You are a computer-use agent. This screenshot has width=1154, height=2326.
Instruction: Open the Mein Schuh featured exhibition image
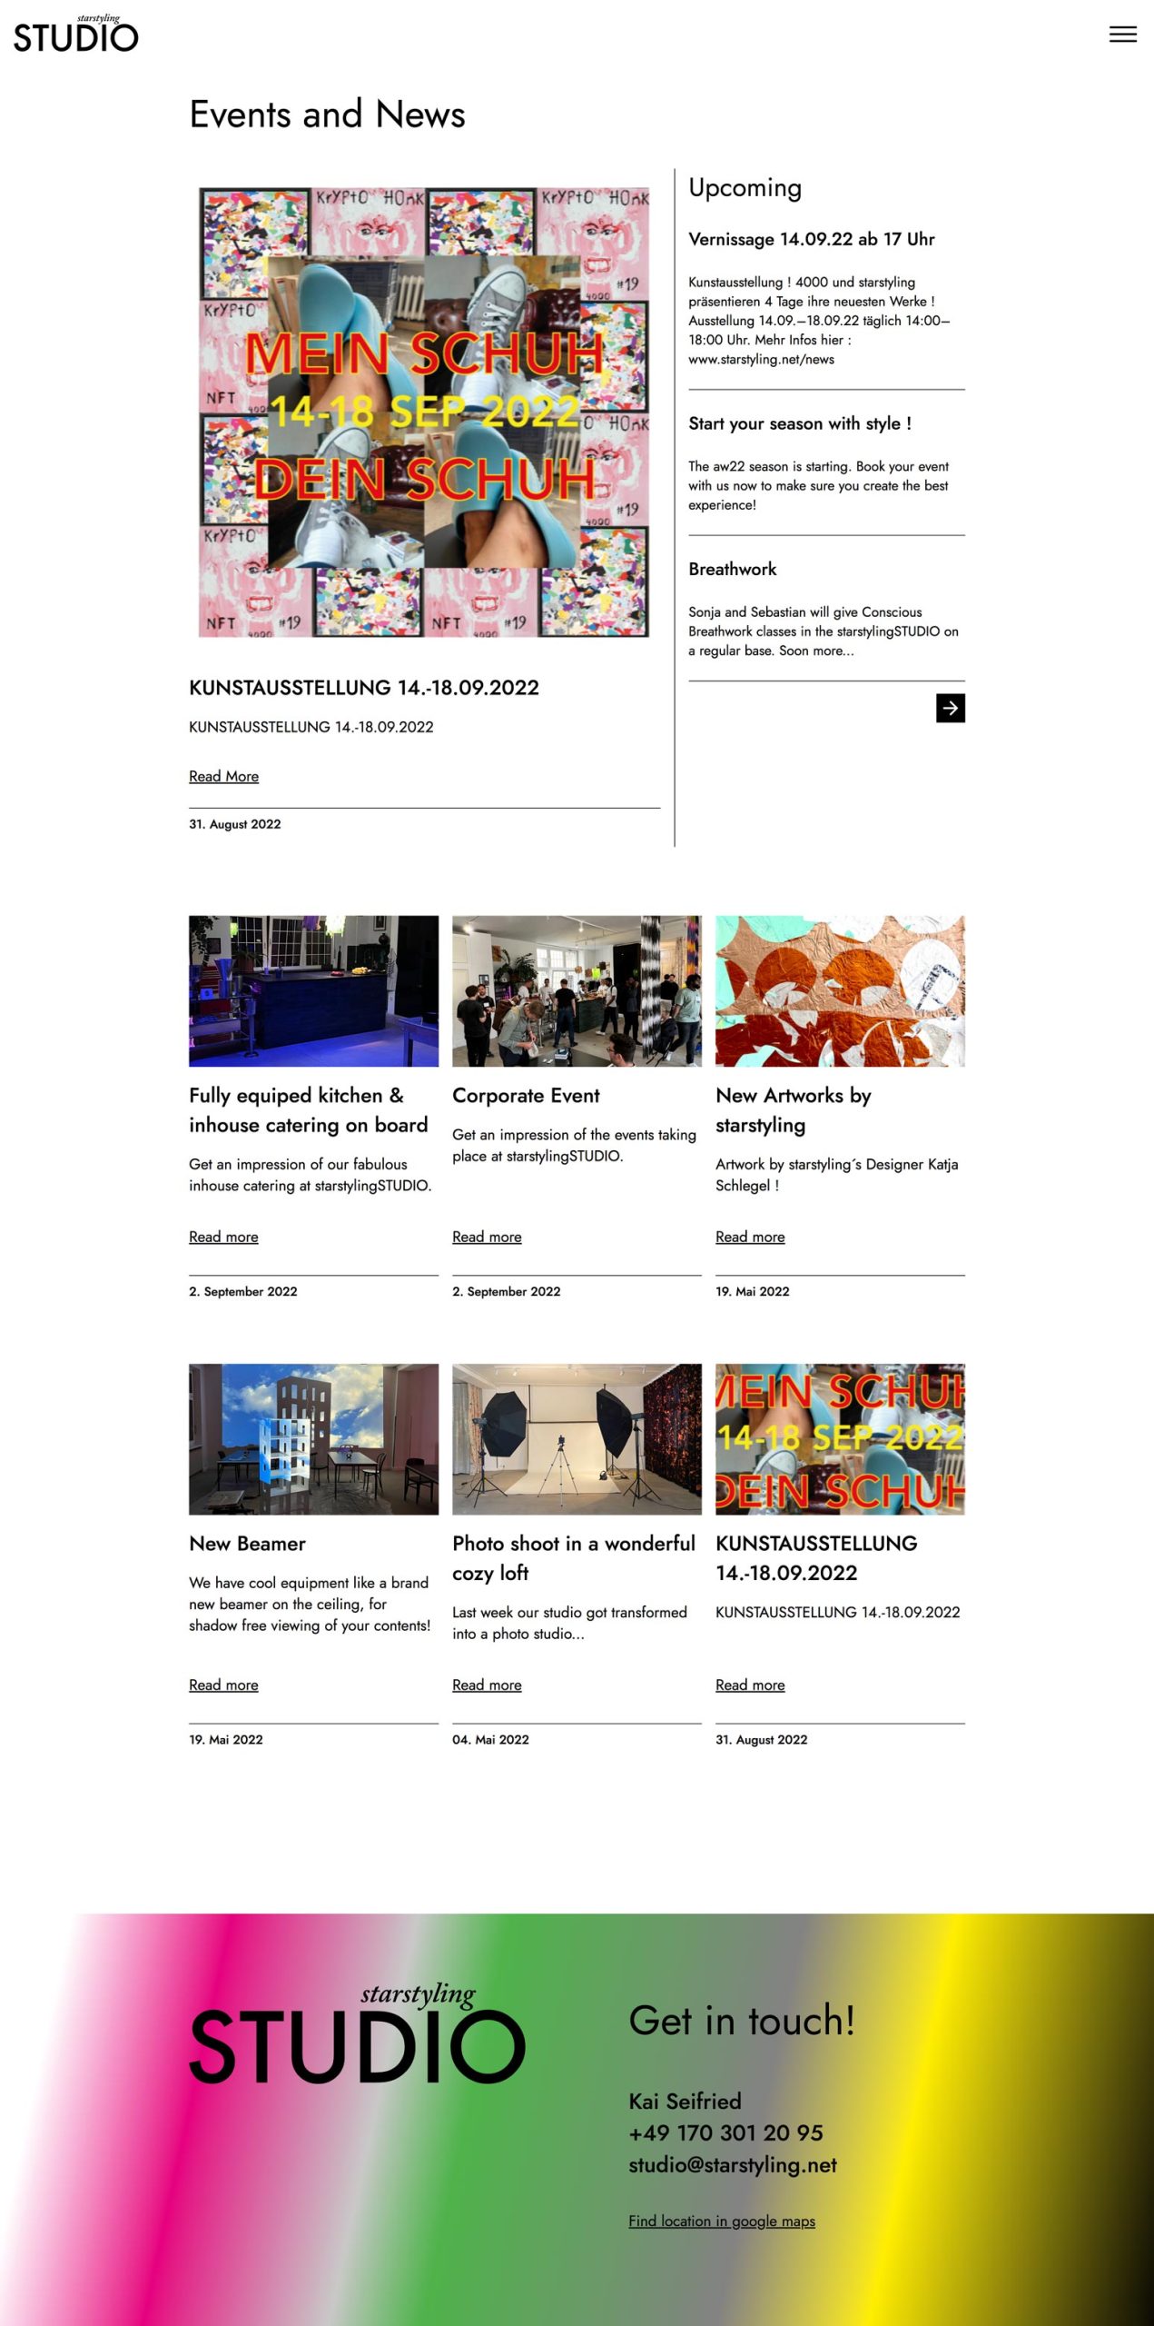tap(424, 413)
